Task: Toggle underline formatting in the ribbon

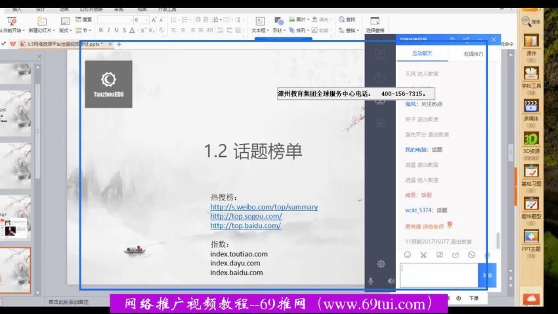Action: [116, 30]
